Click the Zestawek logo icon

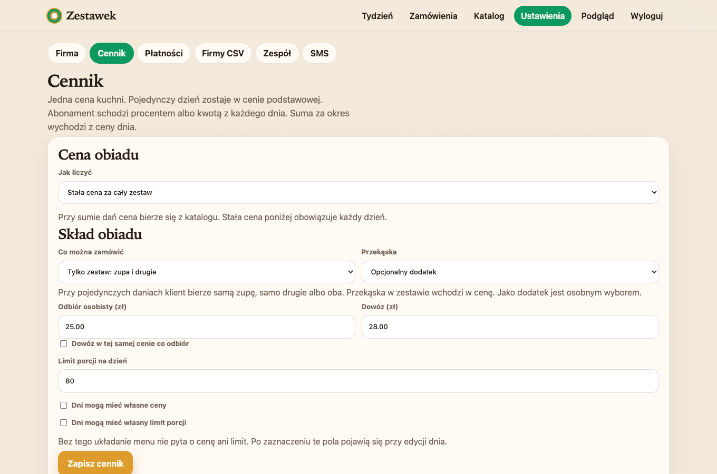pos(54,16)
